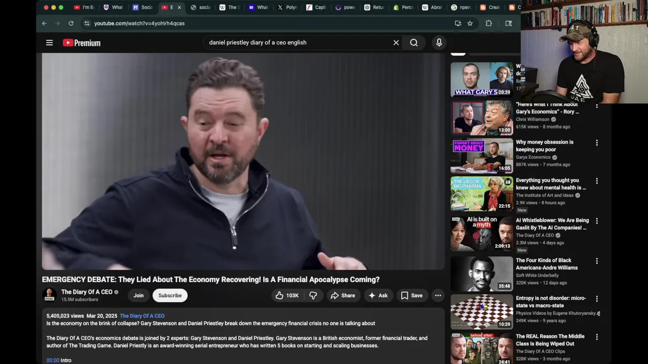Start voice search with the microphone
This screenshot has width=648, height=364.
pyautogui.click(x=439, y=43)
